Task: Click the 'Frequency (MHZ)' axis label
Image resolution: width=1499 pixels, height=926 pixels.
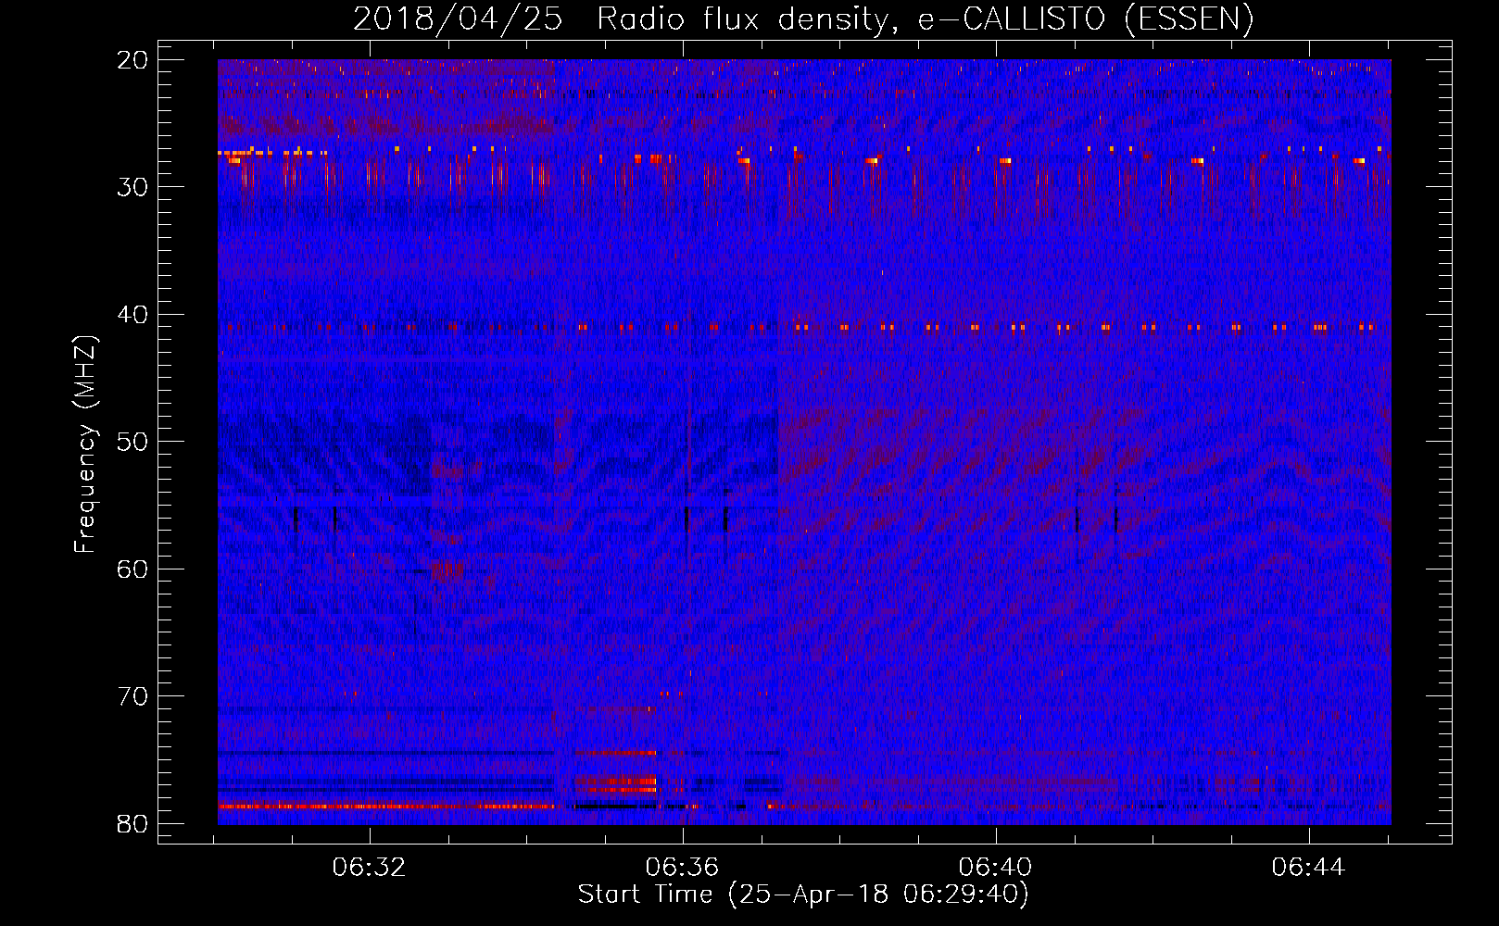Action: click(84, 444)
